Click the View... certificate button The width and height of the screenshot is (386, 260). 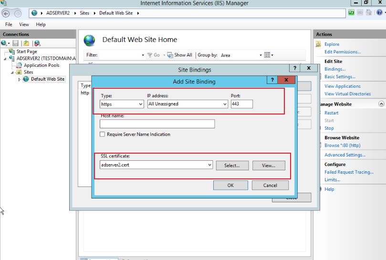(x=269, y=166)
